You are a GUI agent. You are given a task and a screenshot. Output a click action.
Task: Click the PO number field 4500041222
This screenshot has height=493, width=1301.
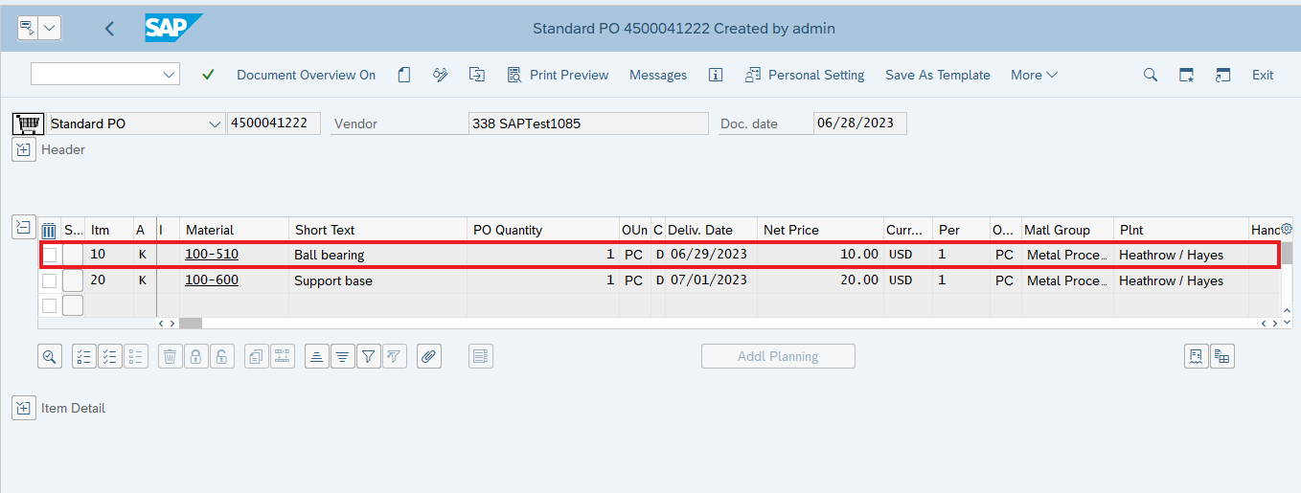tap(274, 123)
